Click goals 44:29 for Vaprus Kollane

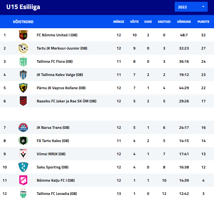point(184,88)
